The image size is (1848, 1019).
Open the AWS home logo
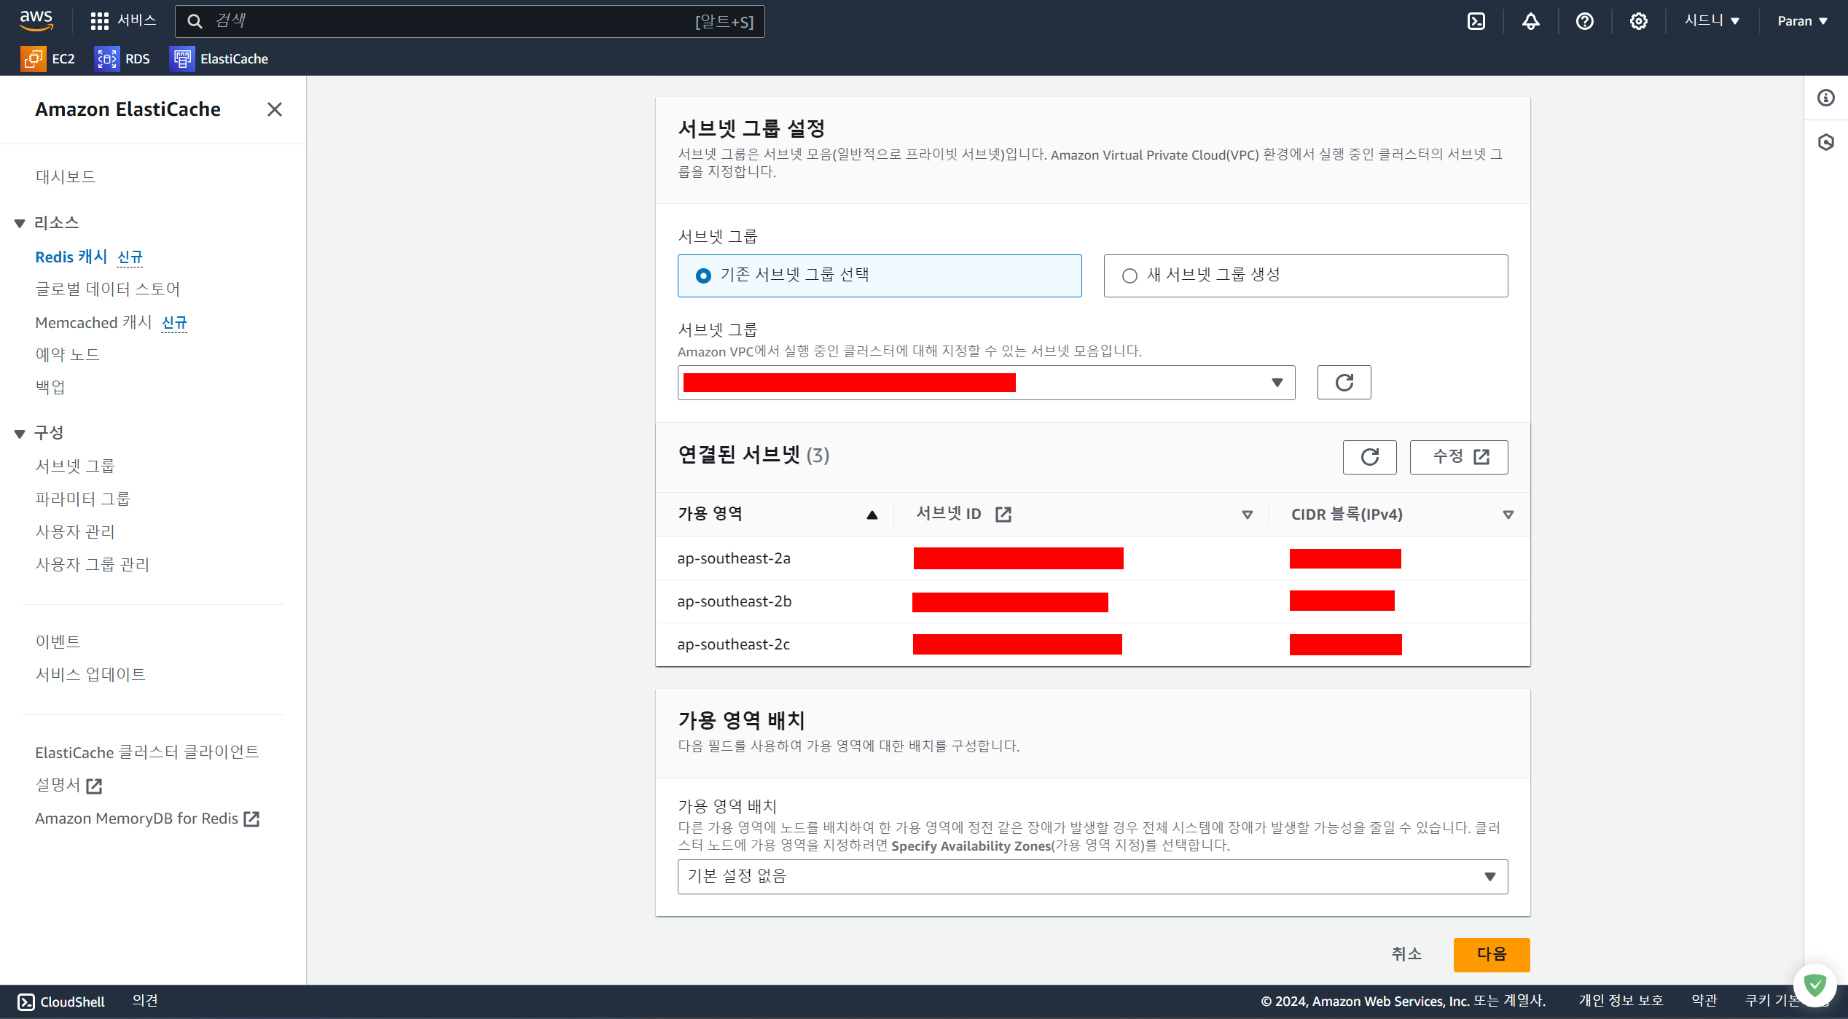coord(36,20)
